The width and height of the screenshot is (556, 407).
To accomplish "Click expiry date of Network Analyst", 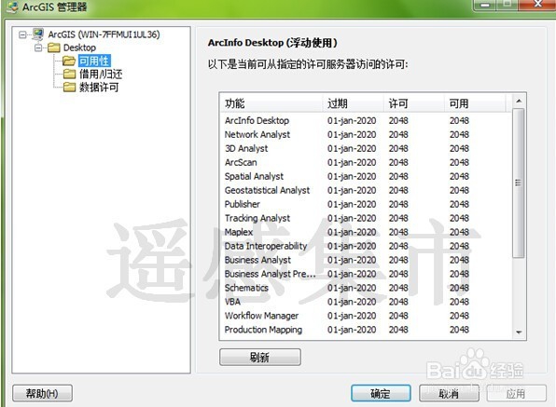I will tap(352, 134).
